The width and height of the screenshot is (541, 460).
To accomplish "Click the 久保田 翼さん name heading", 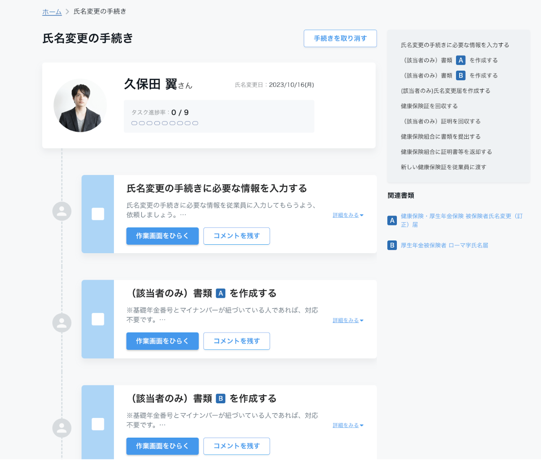I will tap(158, 84).
